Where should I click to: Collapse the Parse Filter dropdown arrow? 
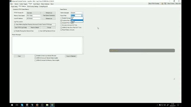coord(82,16)
